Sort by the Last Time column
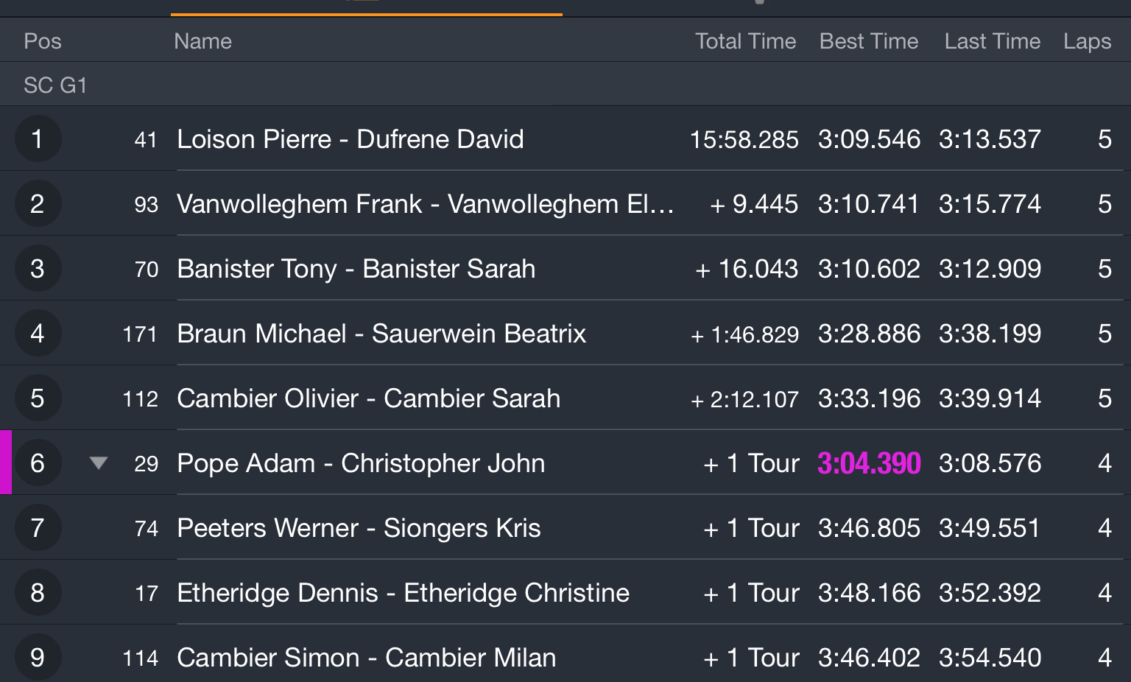Viewport: 1131px width, 682px height. click(993, 41)
